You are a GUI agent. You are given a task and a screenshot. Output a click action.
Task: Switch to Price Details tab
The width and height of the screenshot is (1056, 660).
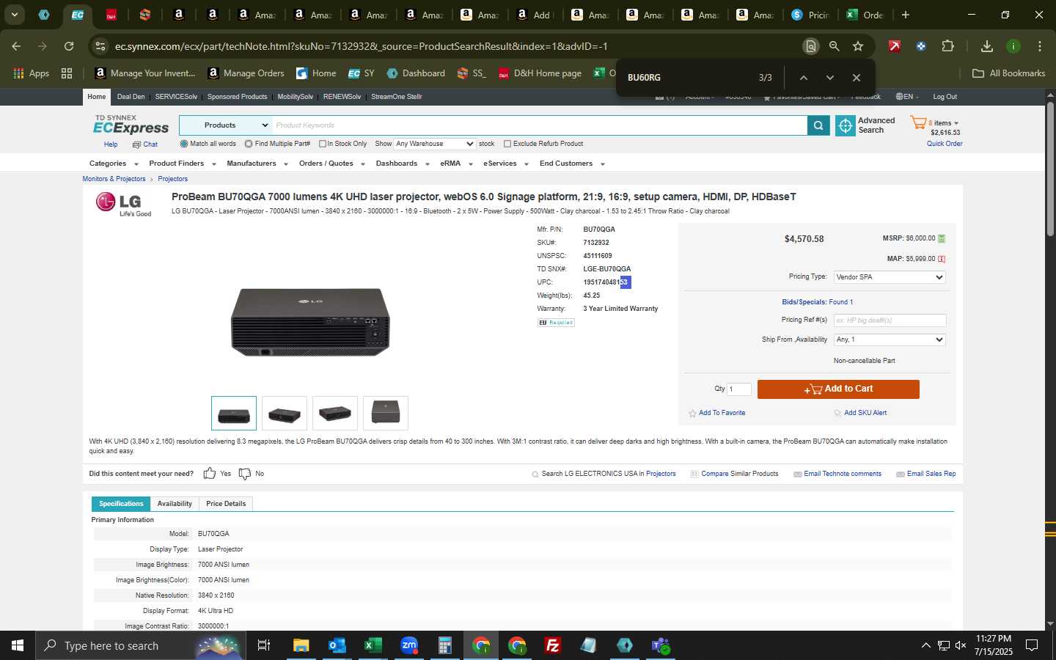[x=226, y=504]
